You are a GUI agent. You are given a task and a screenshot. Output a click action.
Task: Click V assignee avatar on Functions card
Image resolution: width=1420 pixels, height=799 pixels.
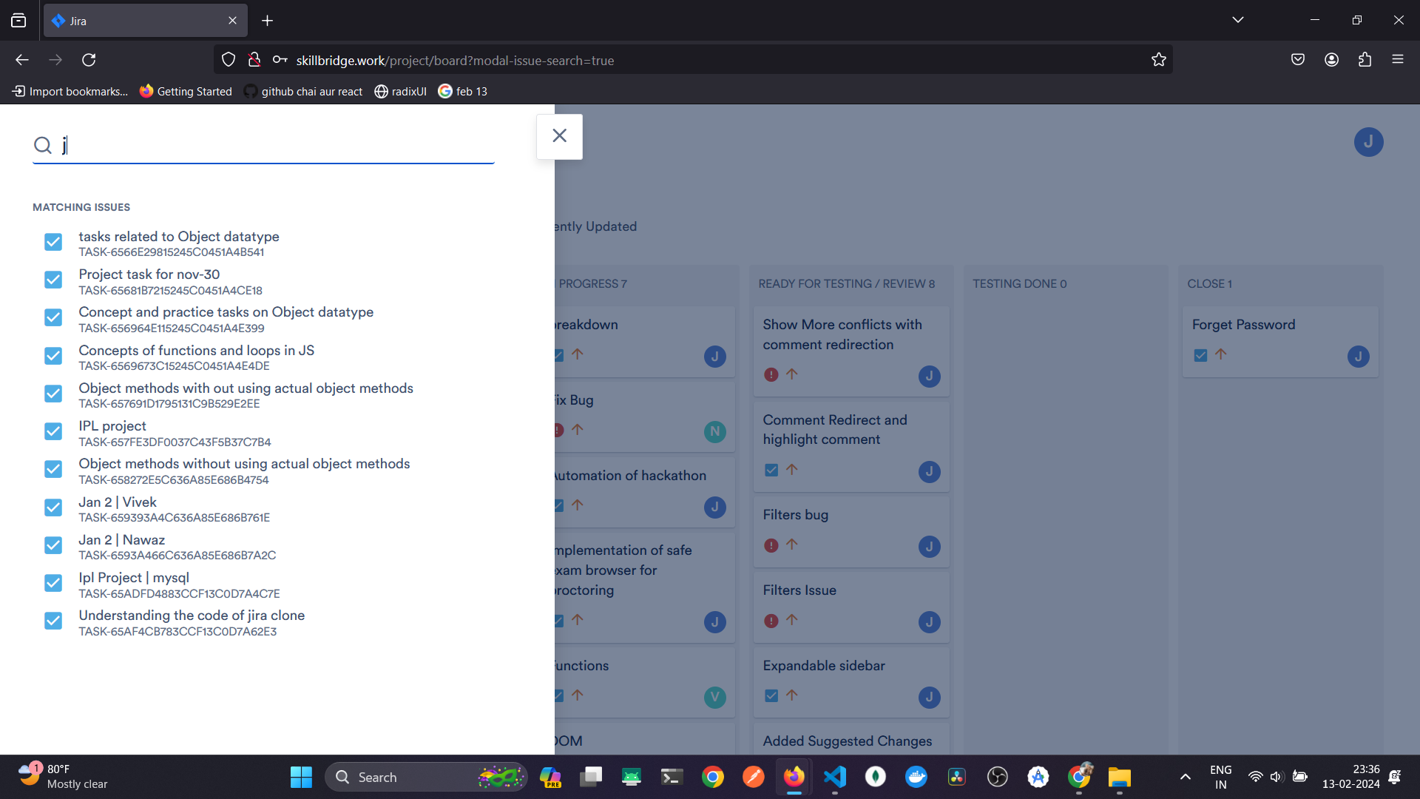pos(714,697)
